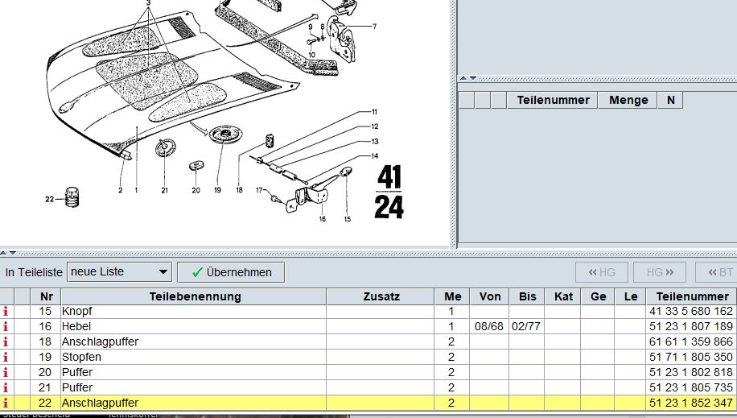Open info icon for the Hebel row

pos(7,326)
